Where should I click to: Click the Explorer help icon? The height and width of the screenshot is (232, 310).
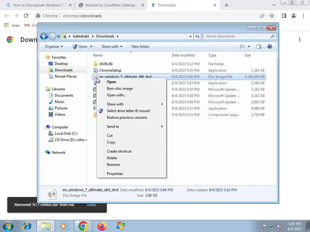pos(270,47)
